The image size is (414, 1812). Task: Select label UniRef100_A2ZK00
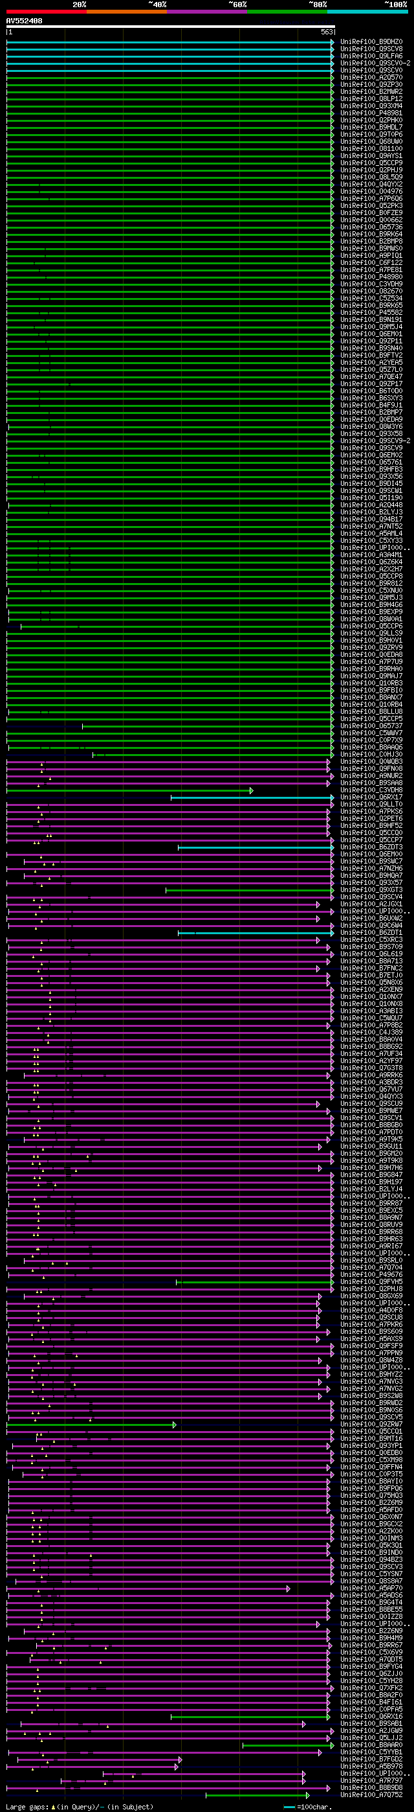pyautogui.click(x=372, y=1531)
